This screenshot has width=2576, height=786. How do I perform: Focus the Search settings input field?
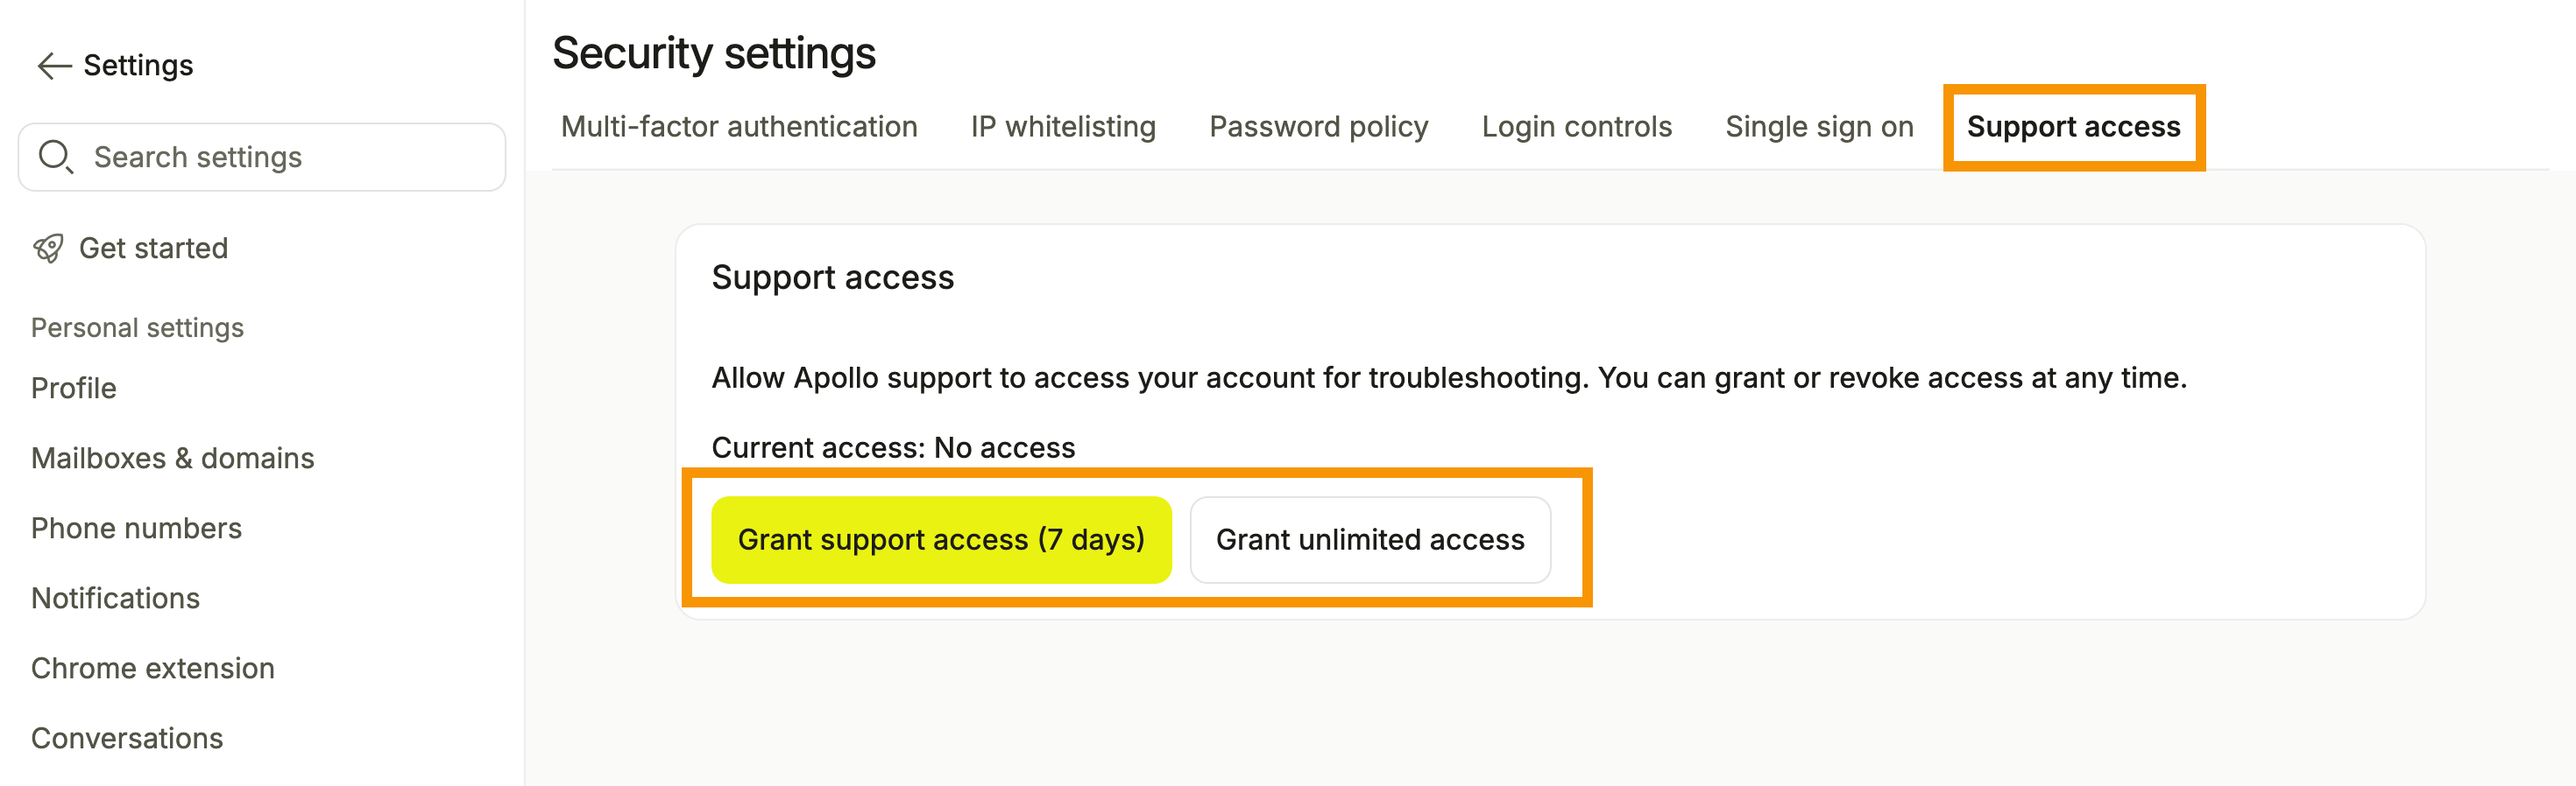pyautogui.click(x=262, y=157)
